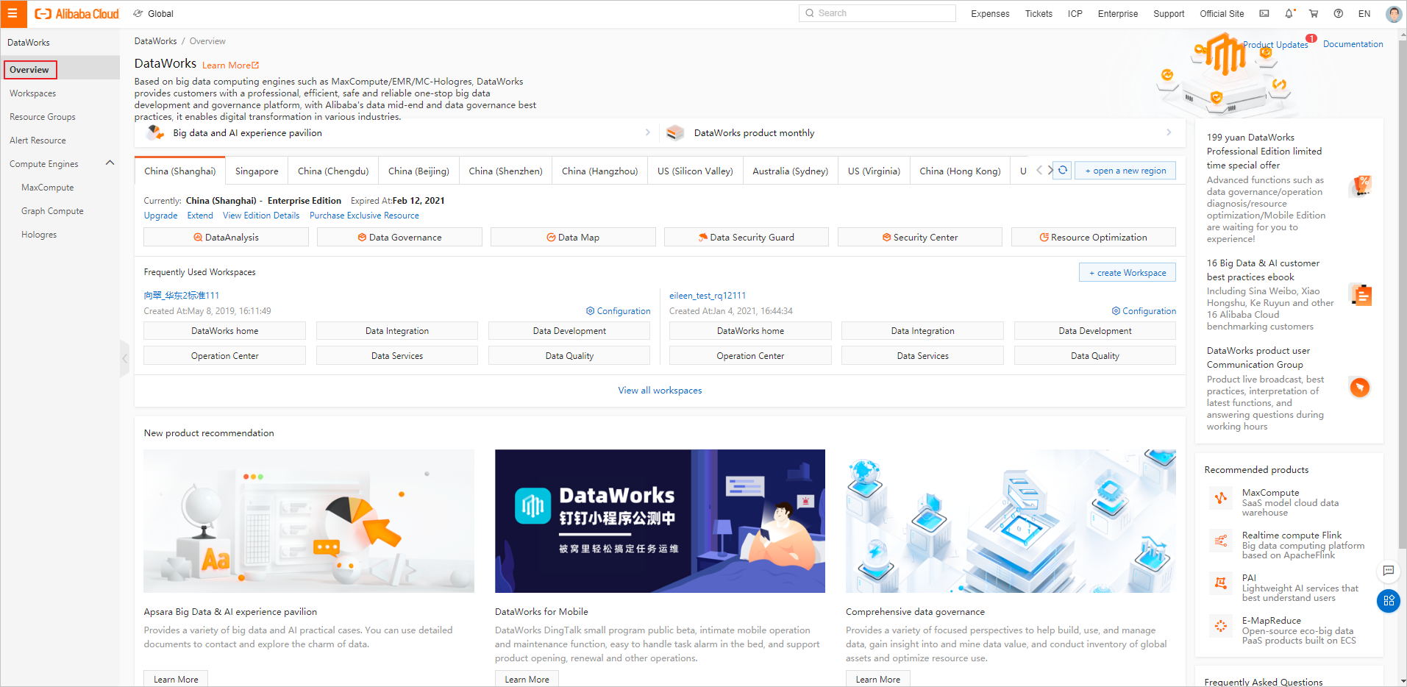Click the PAI product icon

pos(1221,584)
